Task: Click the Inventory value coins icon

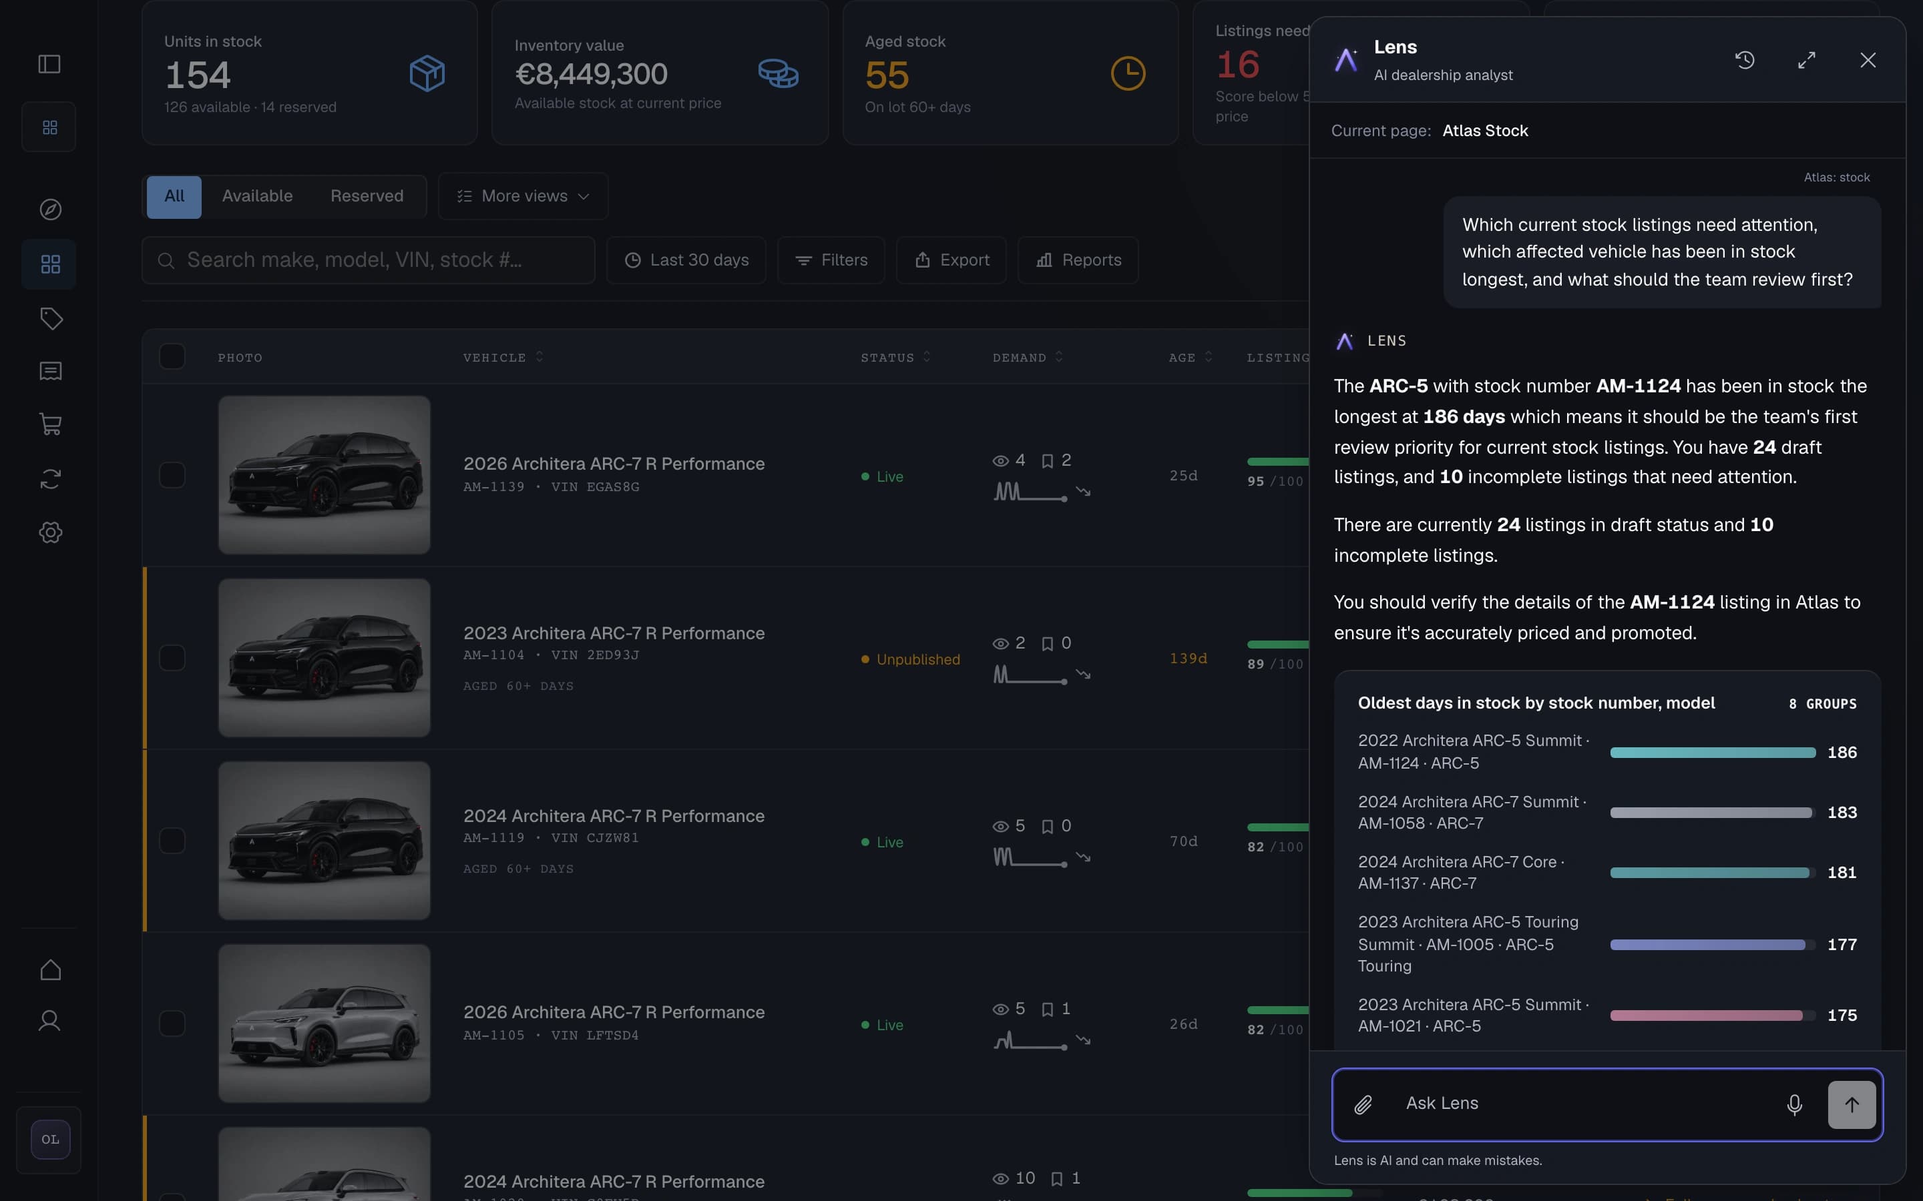Action: 778,74
